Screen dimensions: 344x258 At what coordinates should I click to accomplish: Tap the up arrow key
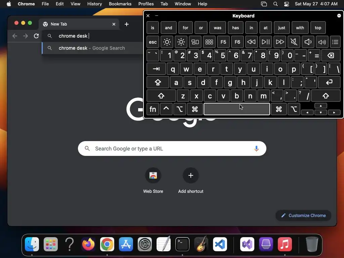tap(321, 106)
